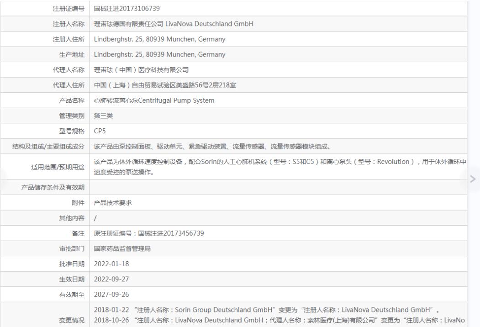The height and width of the screenshot is (327, 480).
Task: Open attachment 产品技术要求
Action: (x=113, y=203)
